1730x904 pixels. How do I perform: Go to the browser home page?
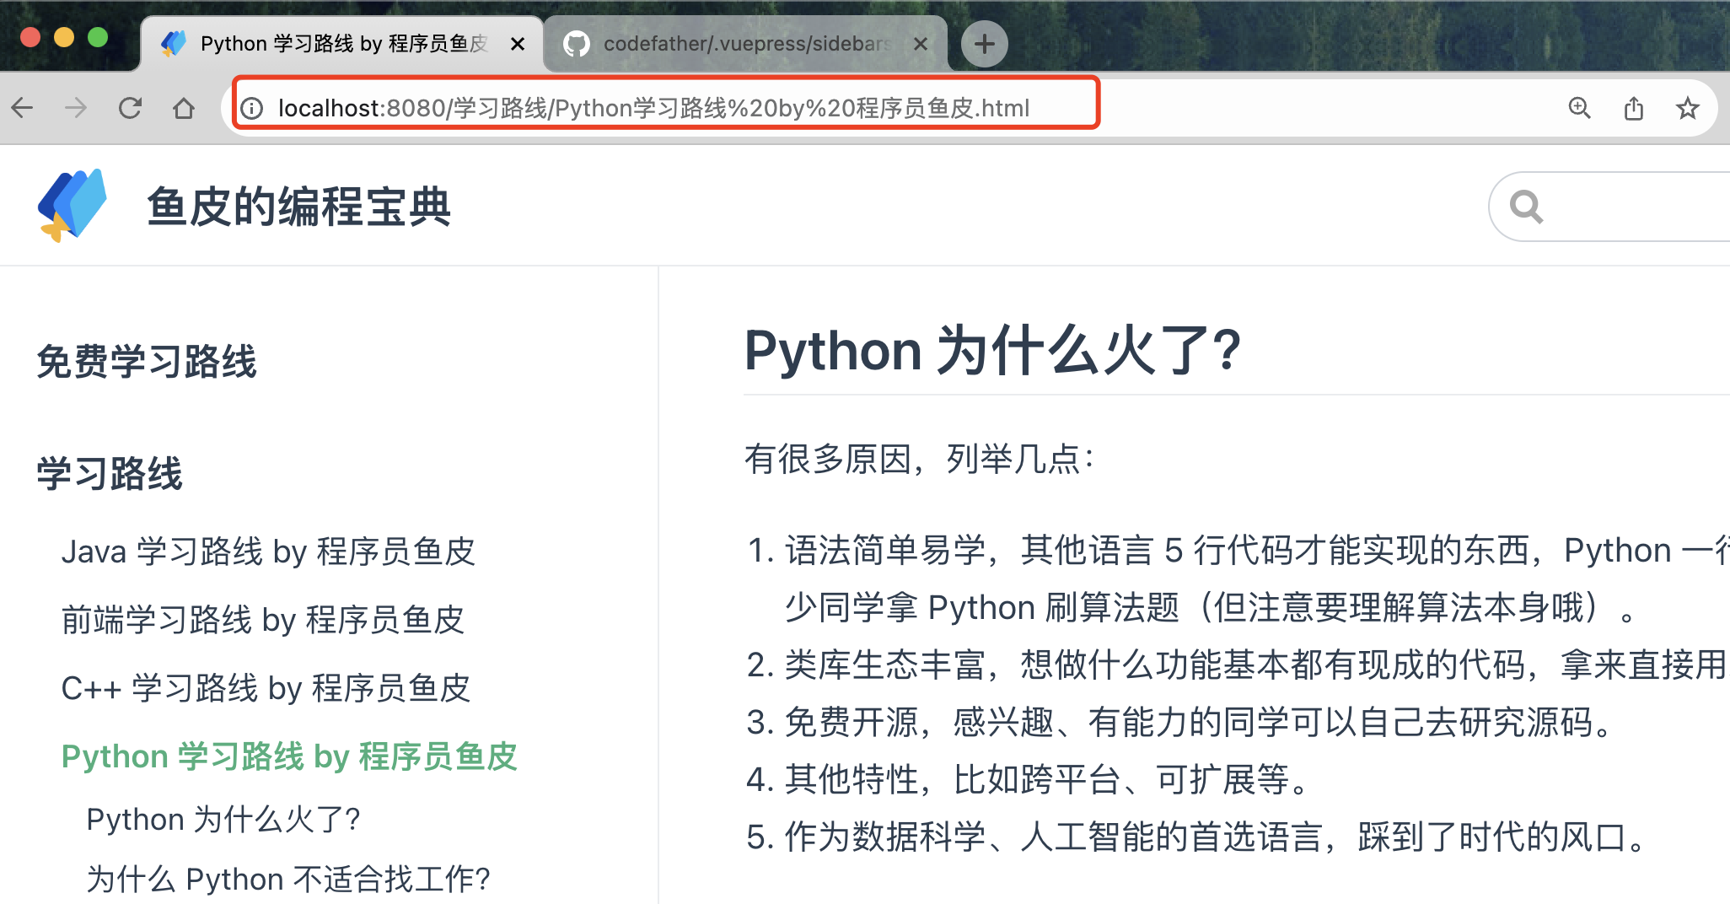click(184, 108)
